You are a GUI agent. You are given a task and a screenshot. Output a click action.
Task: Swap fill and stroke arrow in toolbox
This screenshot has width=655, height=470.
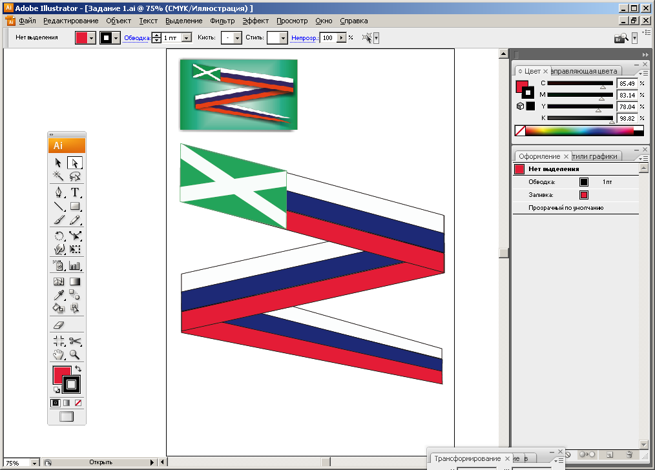[x=78, y=369]
